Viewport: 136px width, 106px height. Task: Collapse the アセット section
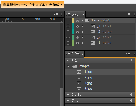click(68, 60)
